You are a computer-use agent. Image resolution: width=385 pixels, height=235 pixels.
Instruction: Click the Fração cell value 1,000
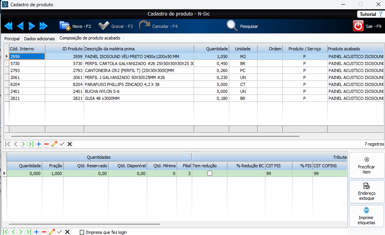click(53, 173)
